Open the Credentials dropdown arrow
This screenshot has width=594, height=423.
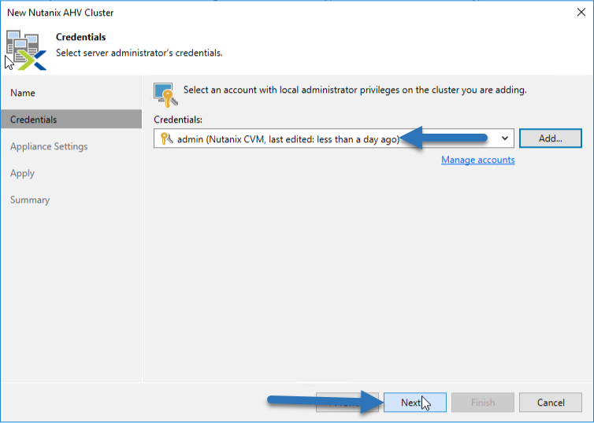(x=505, y=138)
